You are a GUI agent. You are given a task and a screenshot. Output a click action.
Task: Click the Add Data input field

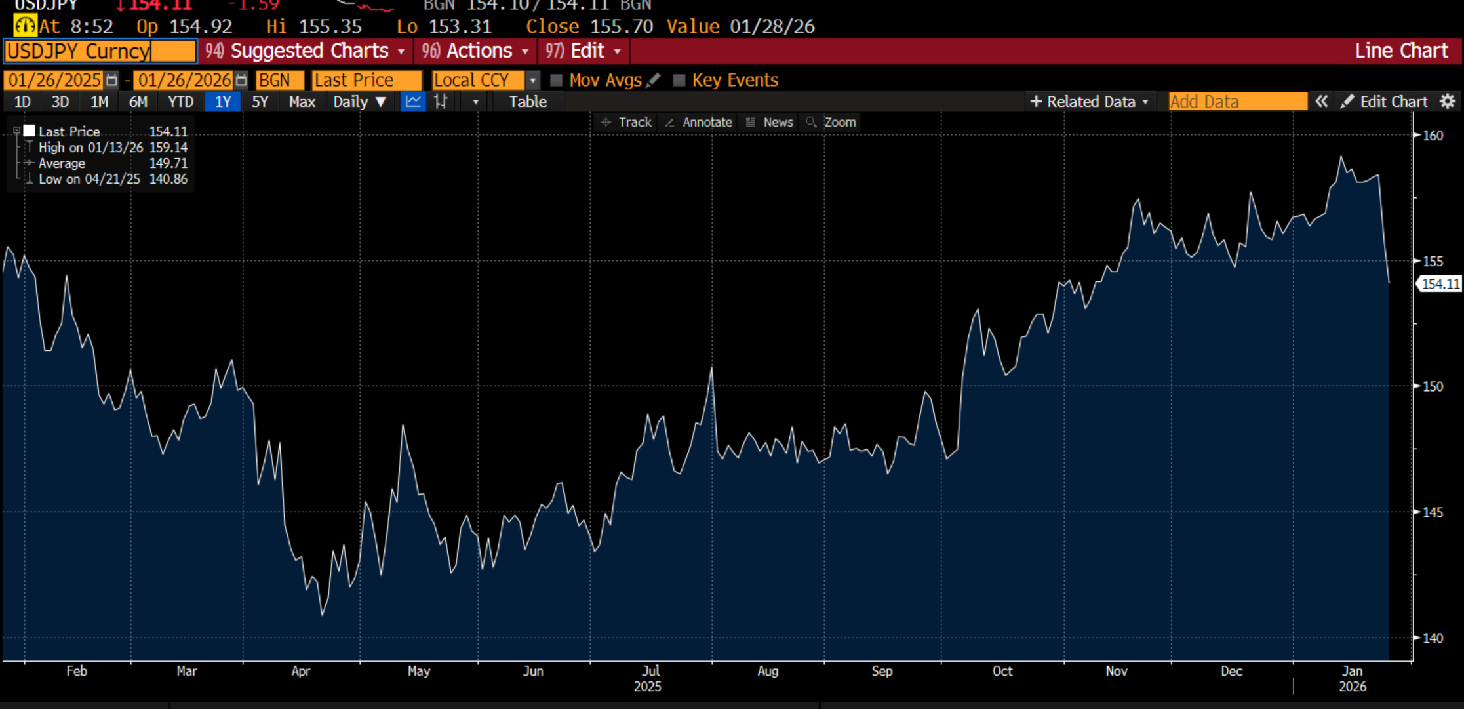1237,102
